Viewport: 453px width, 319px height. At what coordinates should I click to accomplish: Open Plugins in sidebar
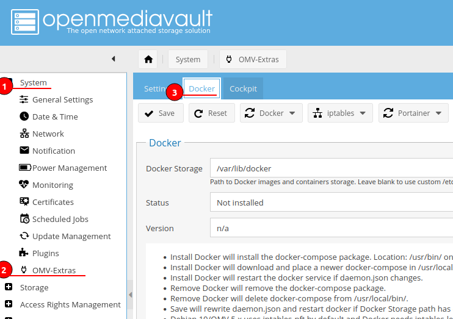coord(45,253)
